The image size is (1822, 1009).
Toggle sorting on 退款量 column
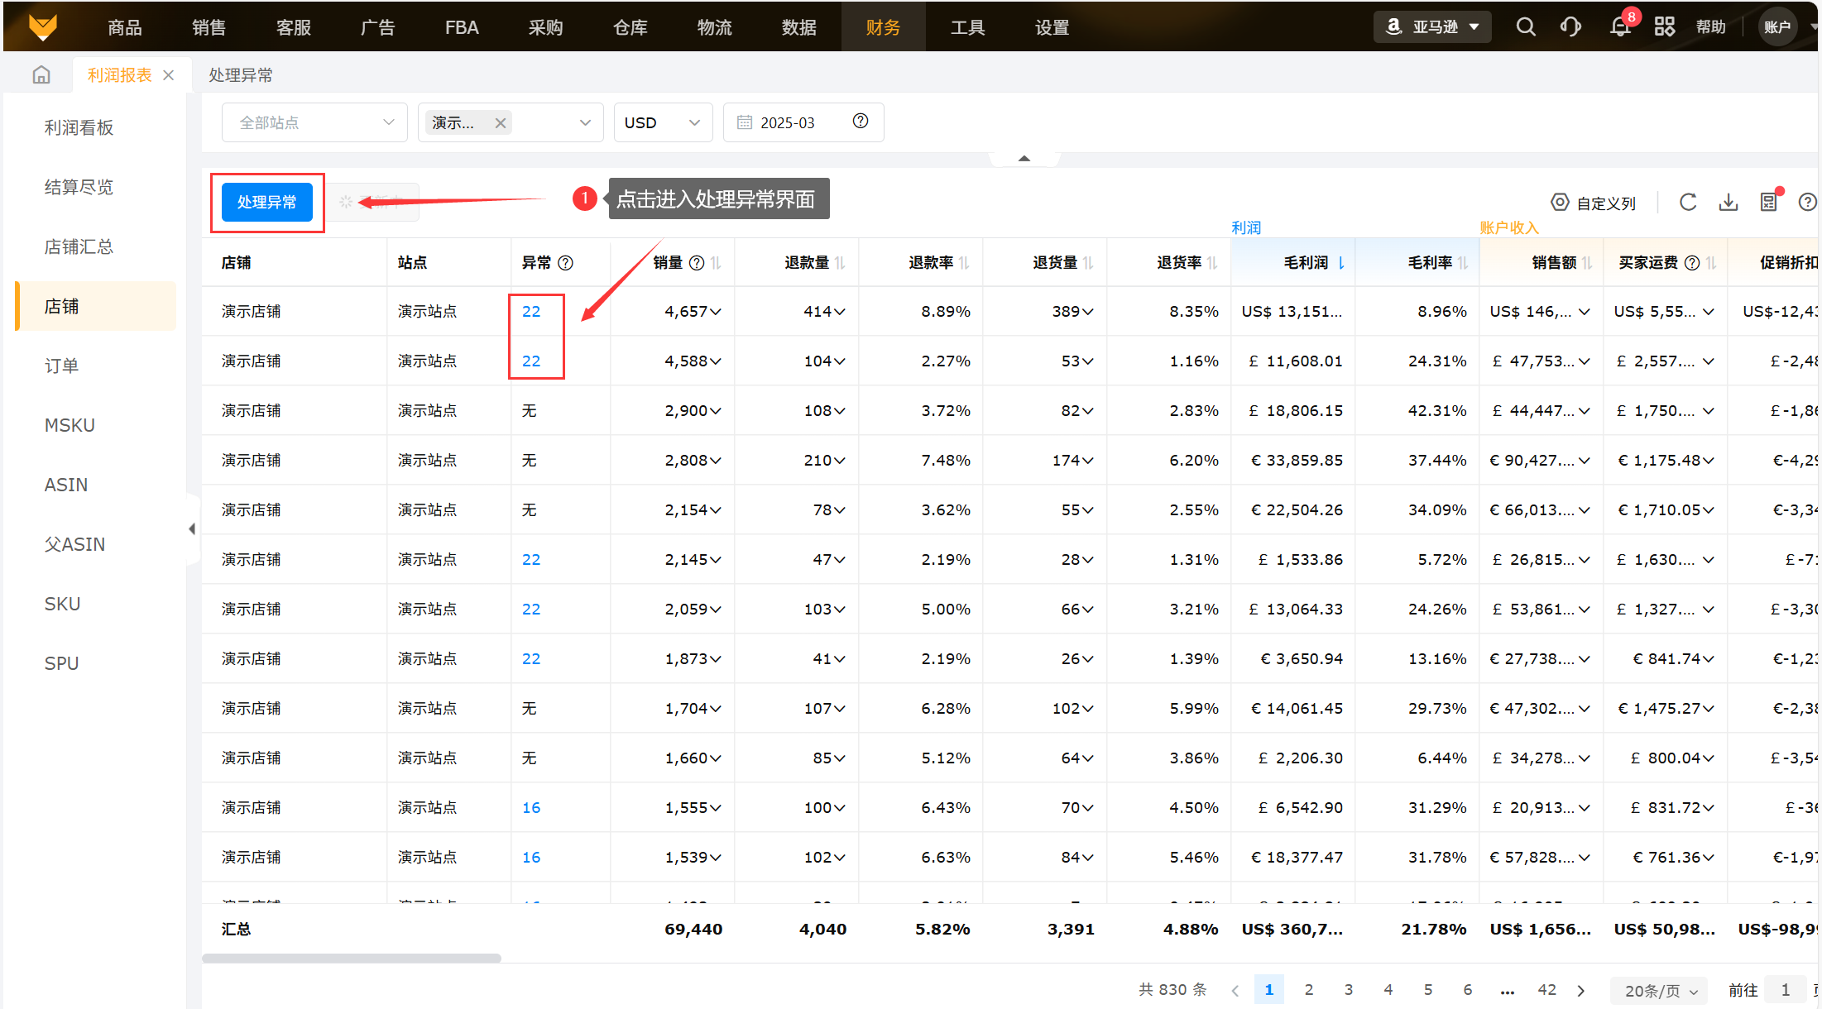pyautogui.click(x=840, y=263)
